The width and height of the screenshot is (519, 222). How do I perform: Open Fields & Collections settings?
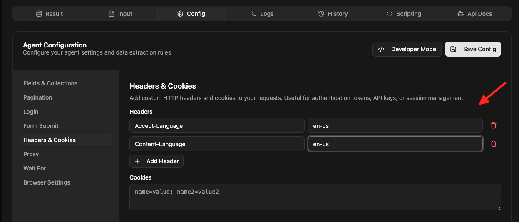[50, 83]
